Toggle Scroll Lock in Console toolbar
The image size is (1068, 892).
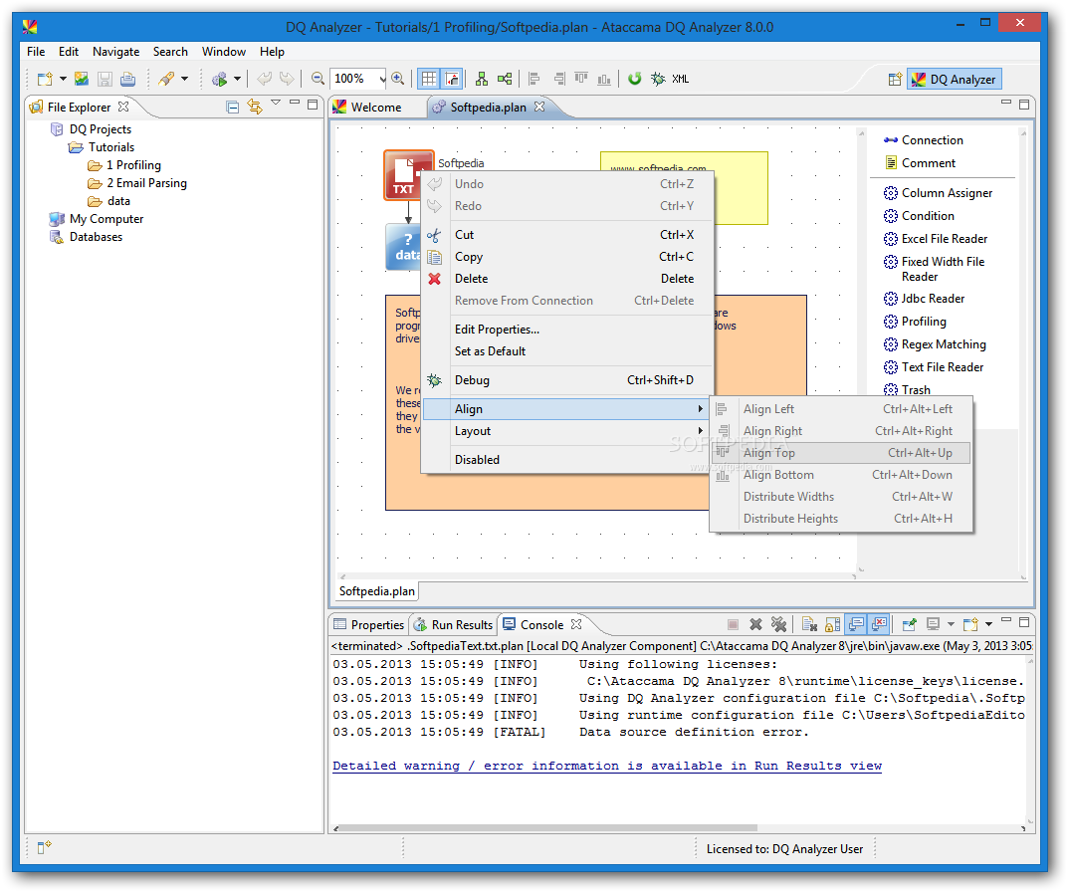tap(832, 624)
